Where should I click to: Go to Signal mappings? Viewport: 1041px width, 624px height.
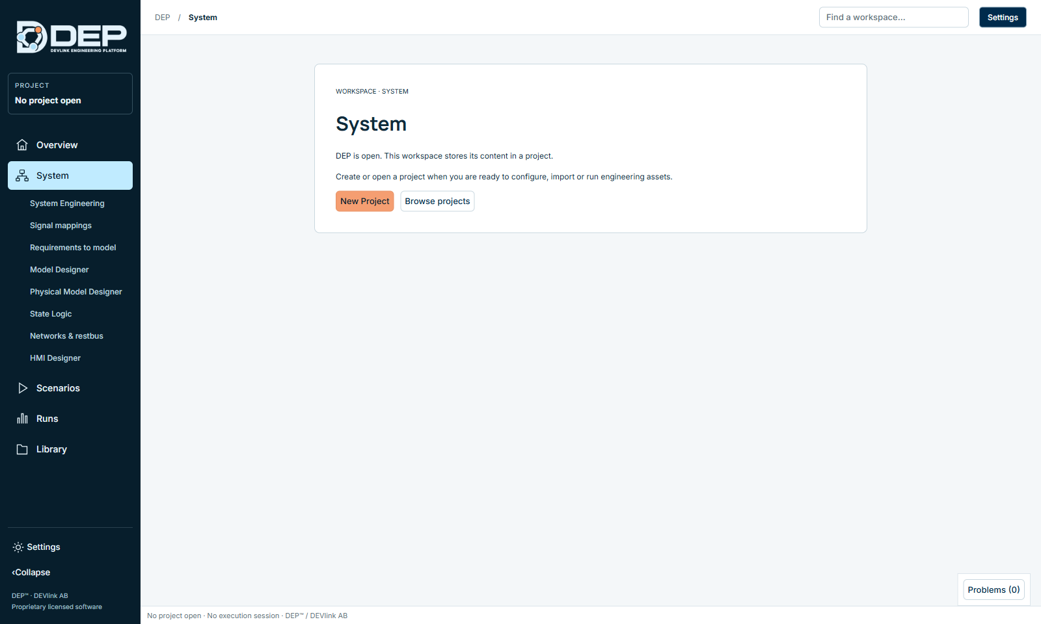(x=61, y=226)
